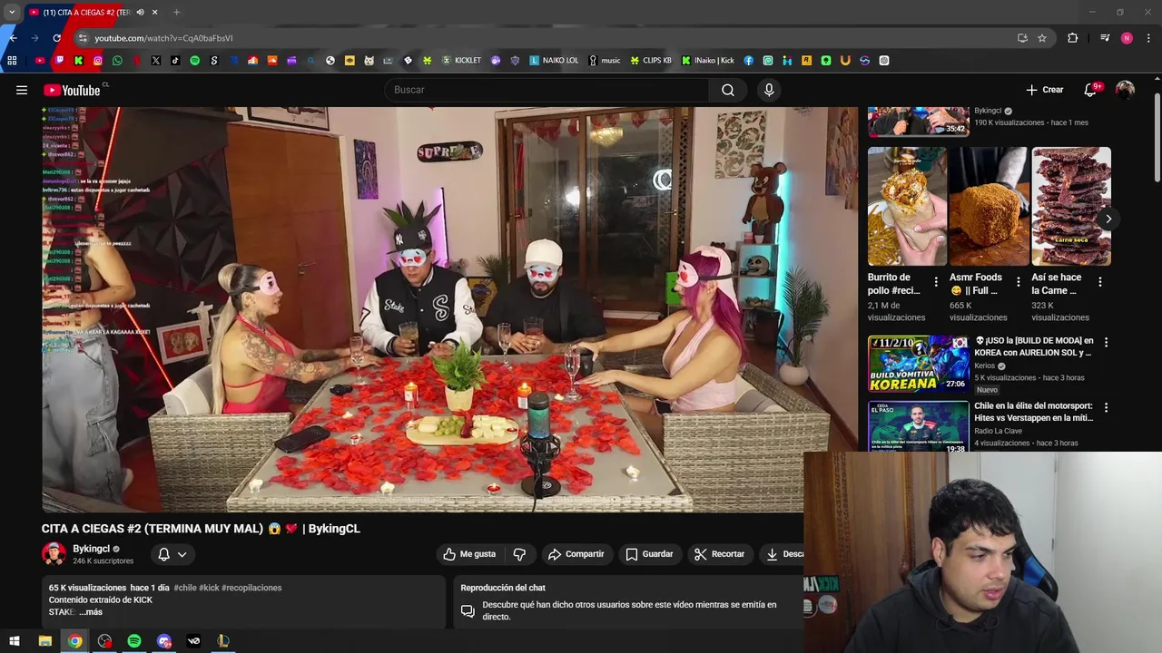Click the #recopilaciones hashtag link
The width and height of the screenshot is (1162, 653).
(x=251, y=588)
